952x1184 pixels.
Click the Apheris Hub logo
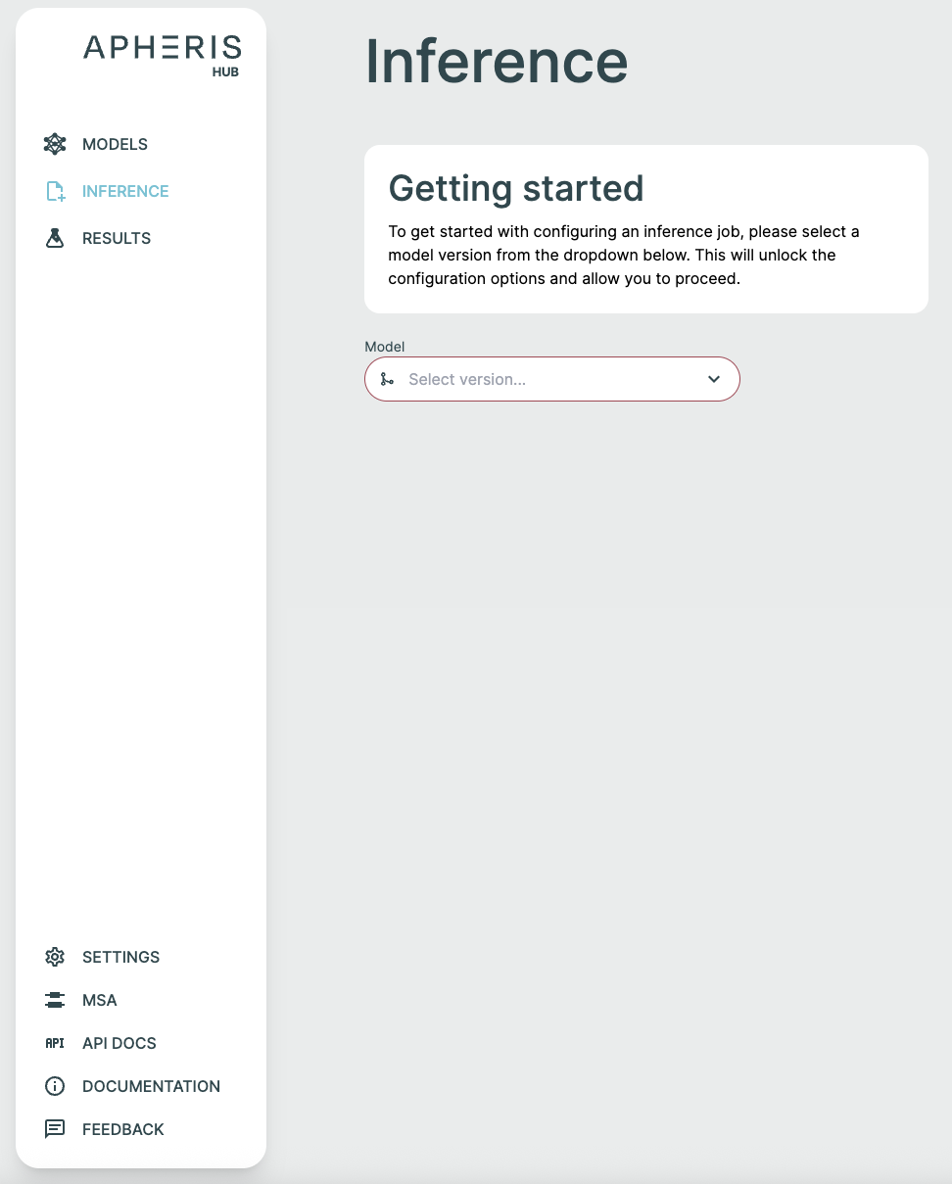162,55
